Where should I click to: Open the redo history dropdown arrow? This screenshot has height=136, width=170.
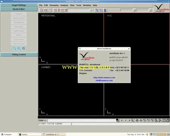66,10
